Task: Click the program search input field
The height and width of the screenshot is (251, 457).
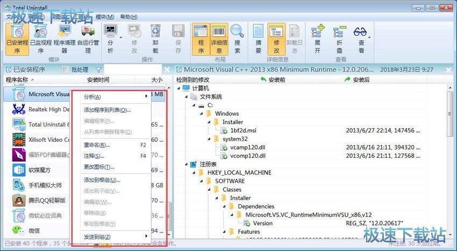Action: tap(133, 70)
